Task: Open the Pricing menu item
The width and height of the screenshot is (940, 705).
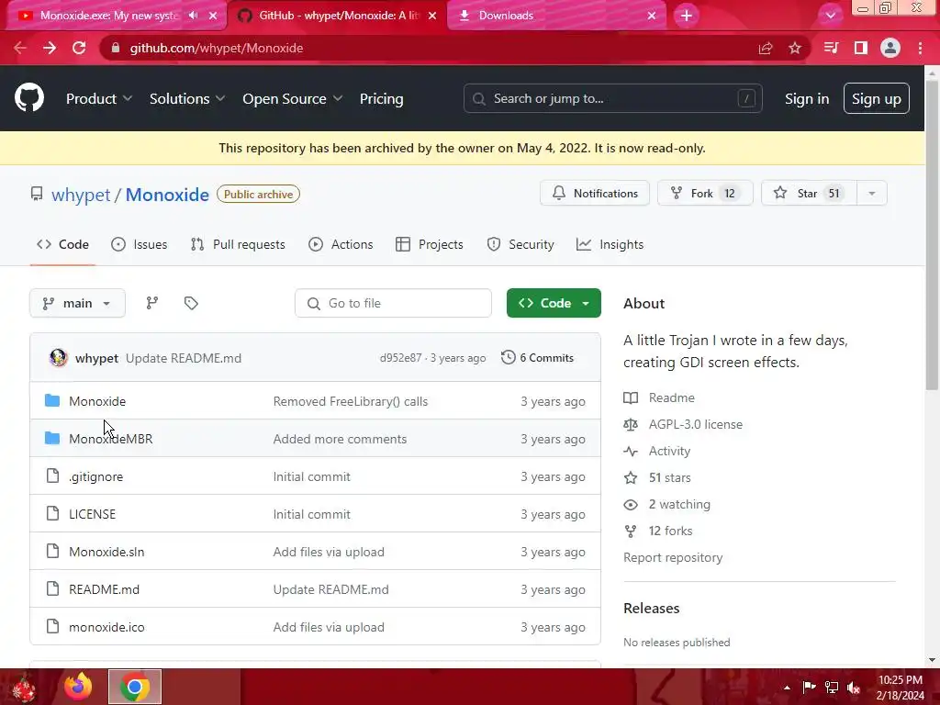Action: [x=381, y=99]
